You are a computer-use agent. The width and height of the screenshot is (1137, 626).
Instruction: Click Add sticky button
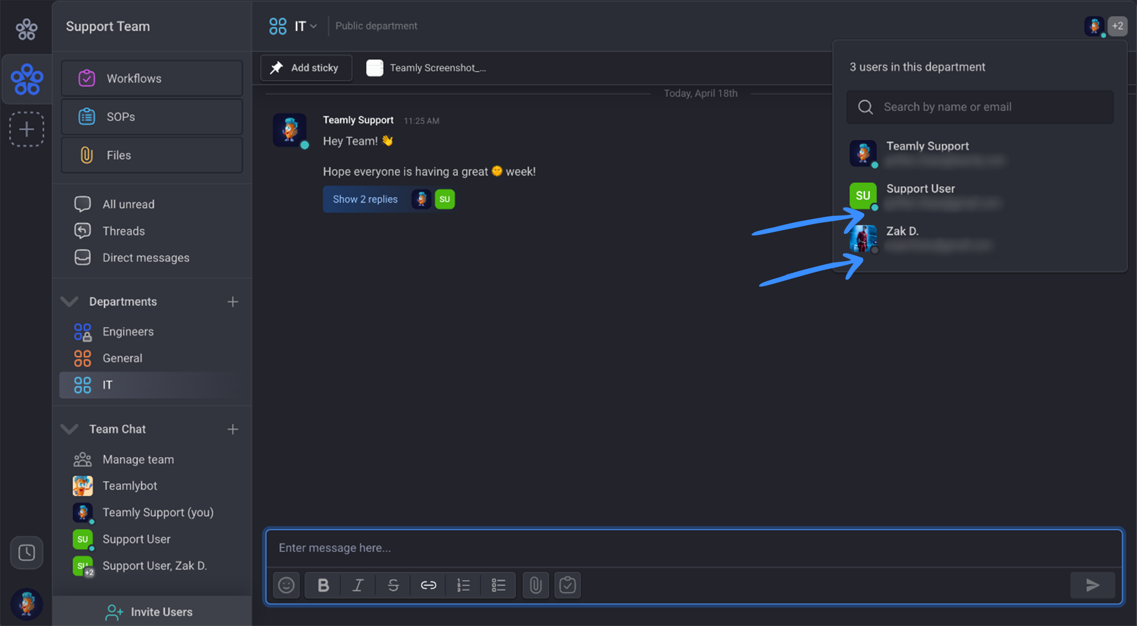pos(306,68)
